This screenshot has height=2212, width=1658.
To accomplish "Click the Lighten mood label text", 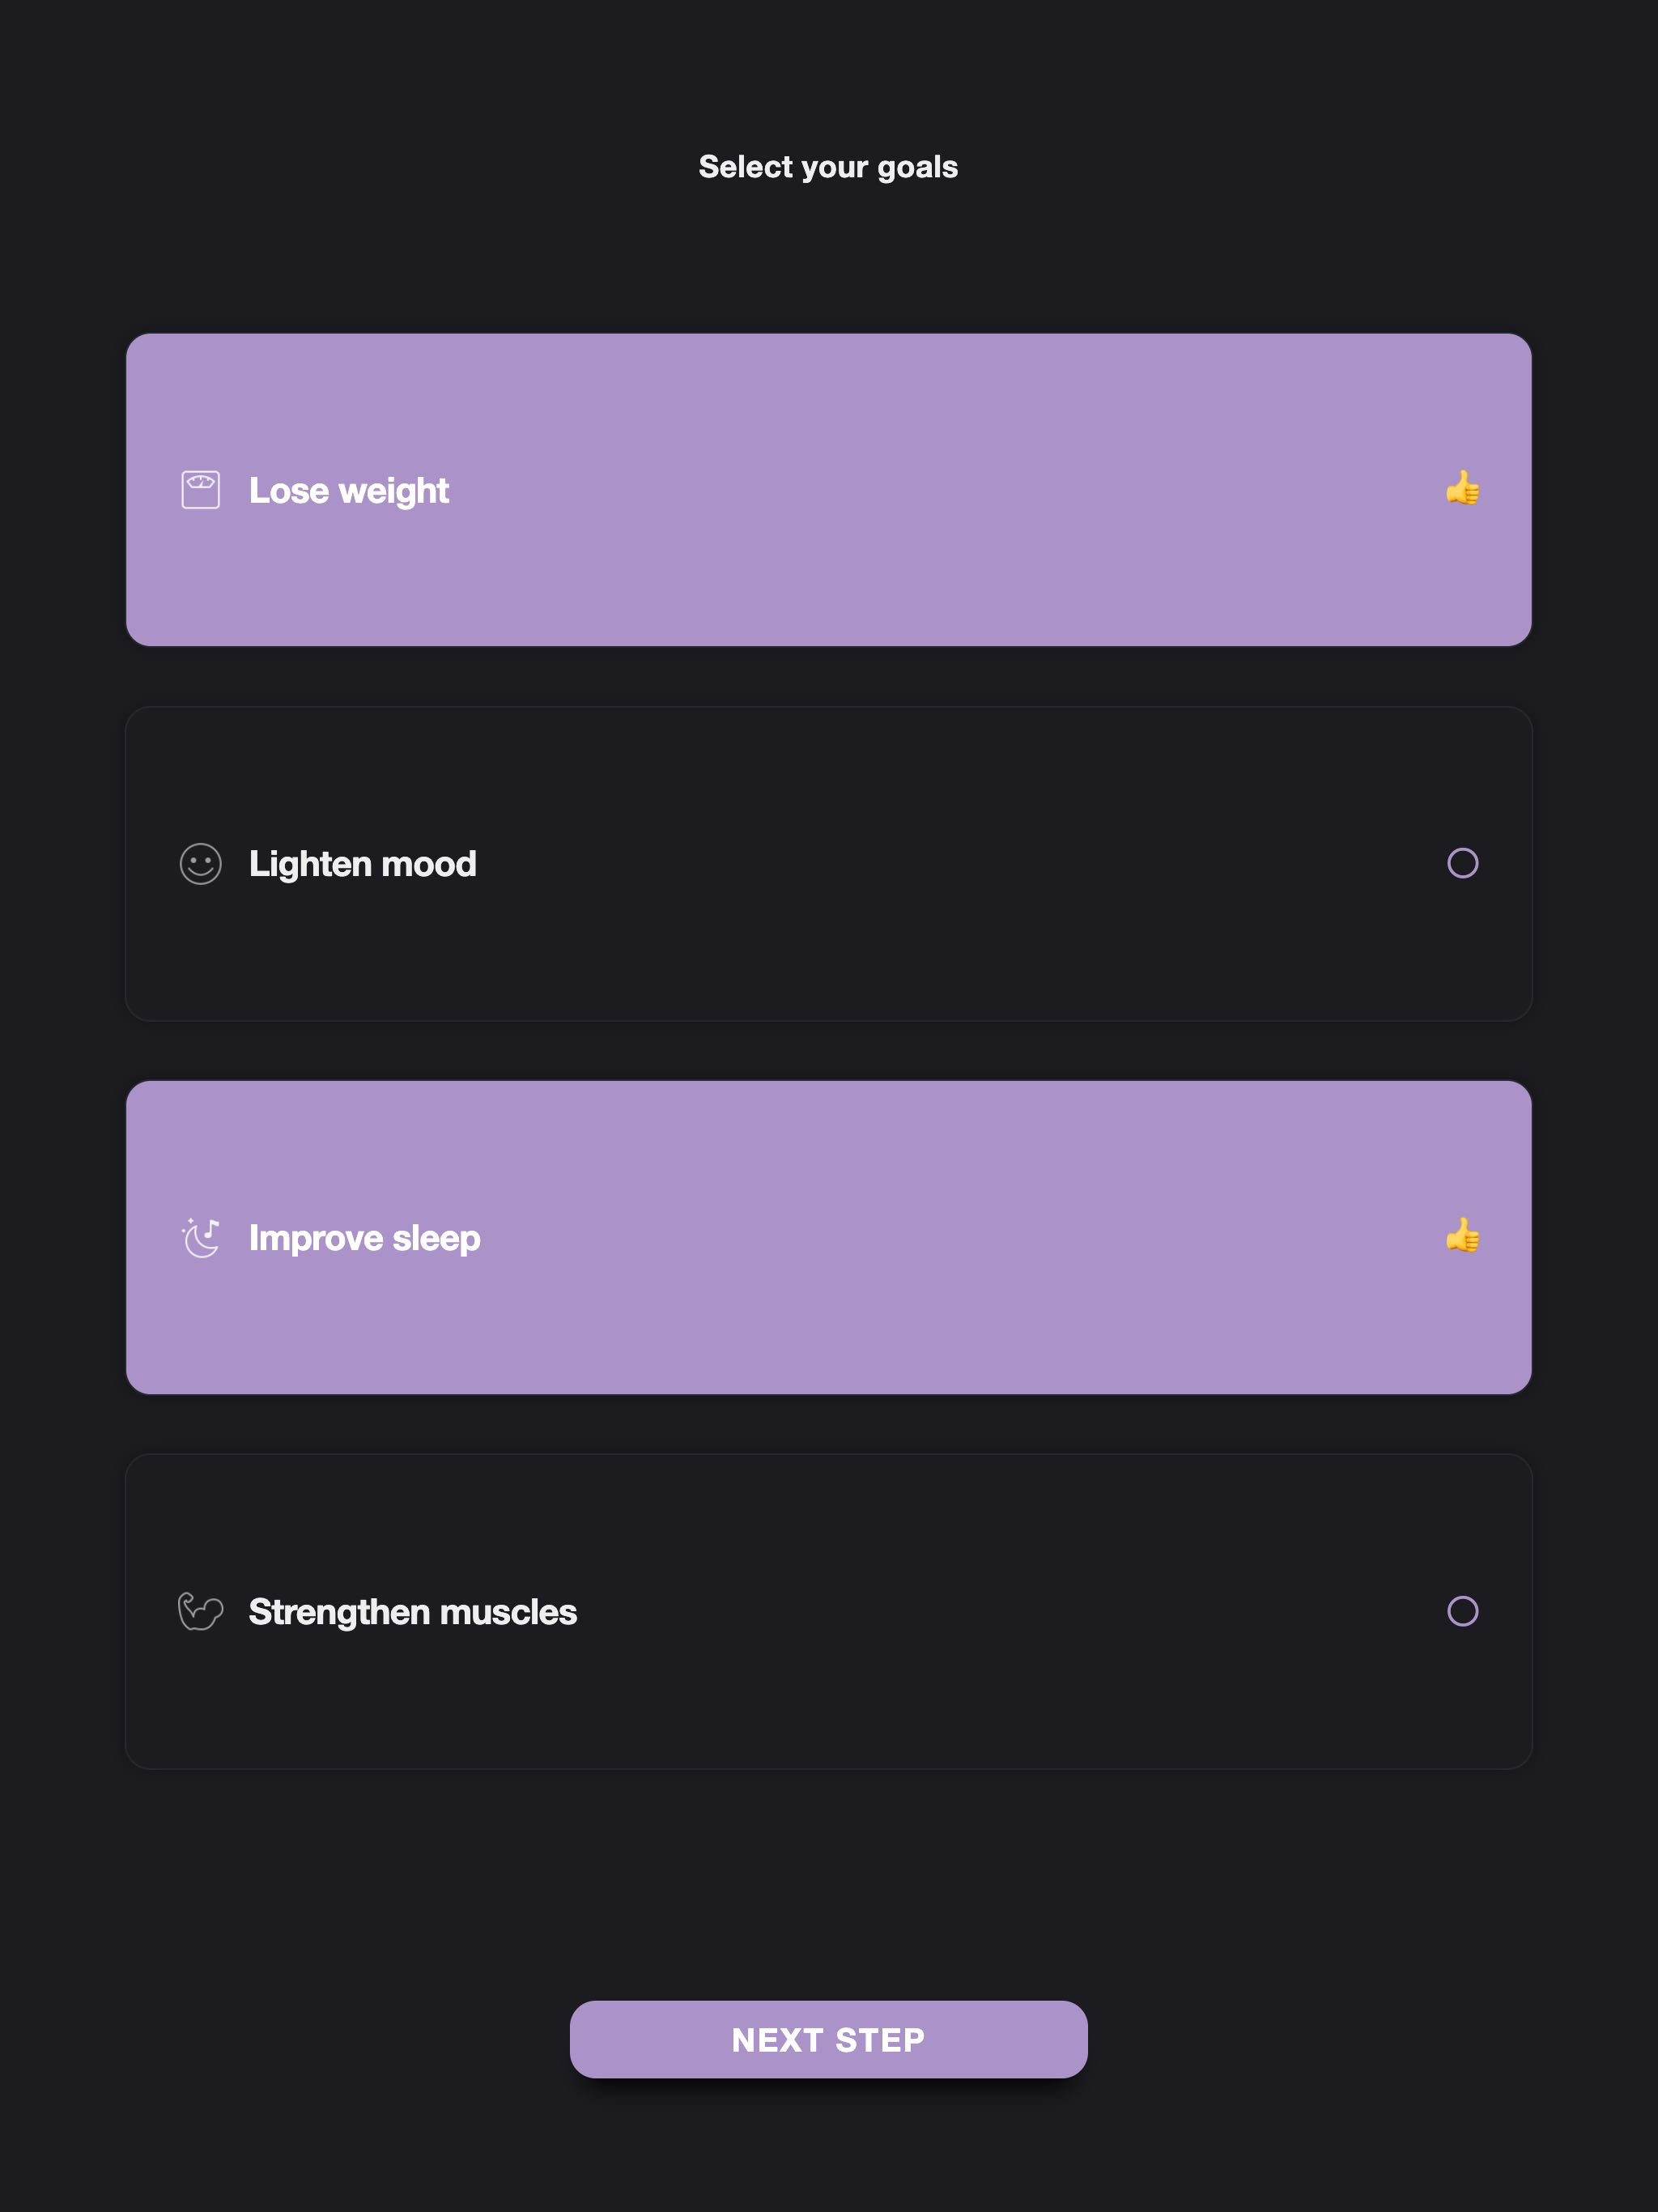I will 362,863.
